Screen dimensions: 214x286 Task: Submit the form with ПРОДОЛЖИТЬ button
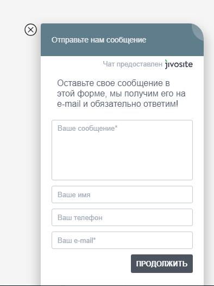coord(162,264)
